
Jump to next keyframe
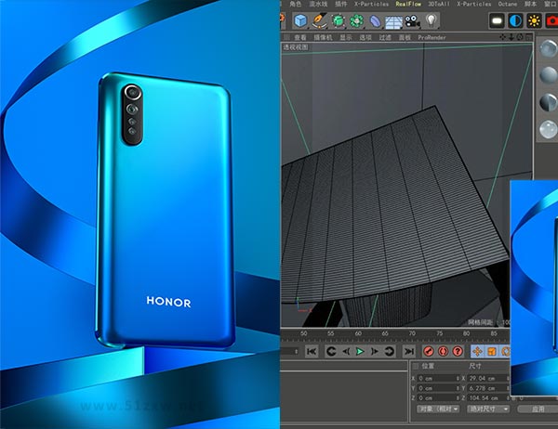[389, 352]
